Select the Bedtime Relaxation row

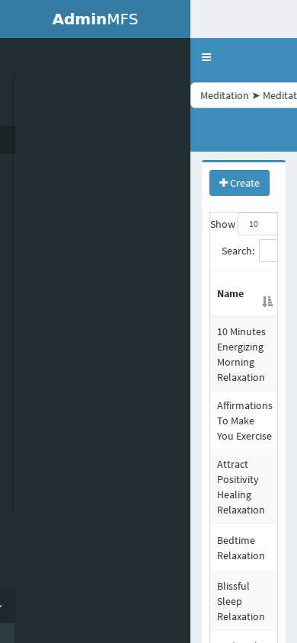coord(244,548)
